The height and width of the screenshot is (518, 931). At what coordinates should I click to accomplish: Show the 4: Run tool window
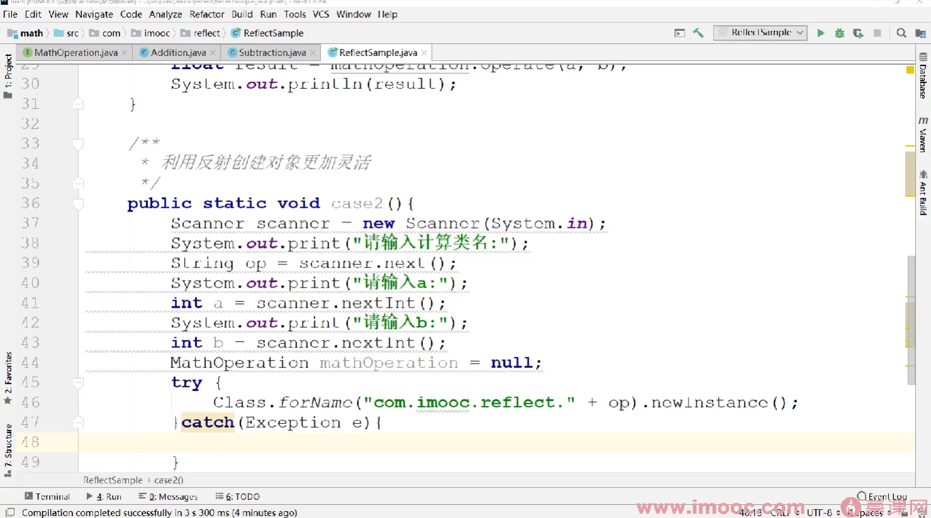tap(104, 497)
